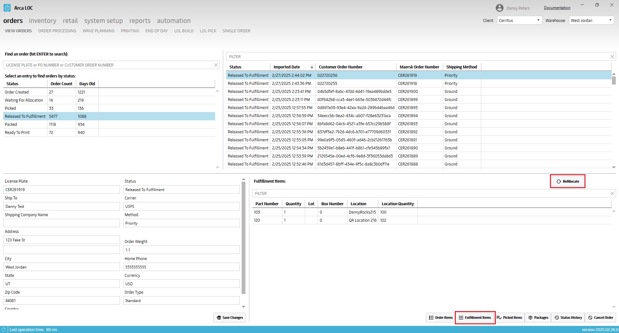The width and height of the screenshot is (619, 333).
Task: Open the Warehouse dropdown showing West Jordan
Action: [591, 20]
